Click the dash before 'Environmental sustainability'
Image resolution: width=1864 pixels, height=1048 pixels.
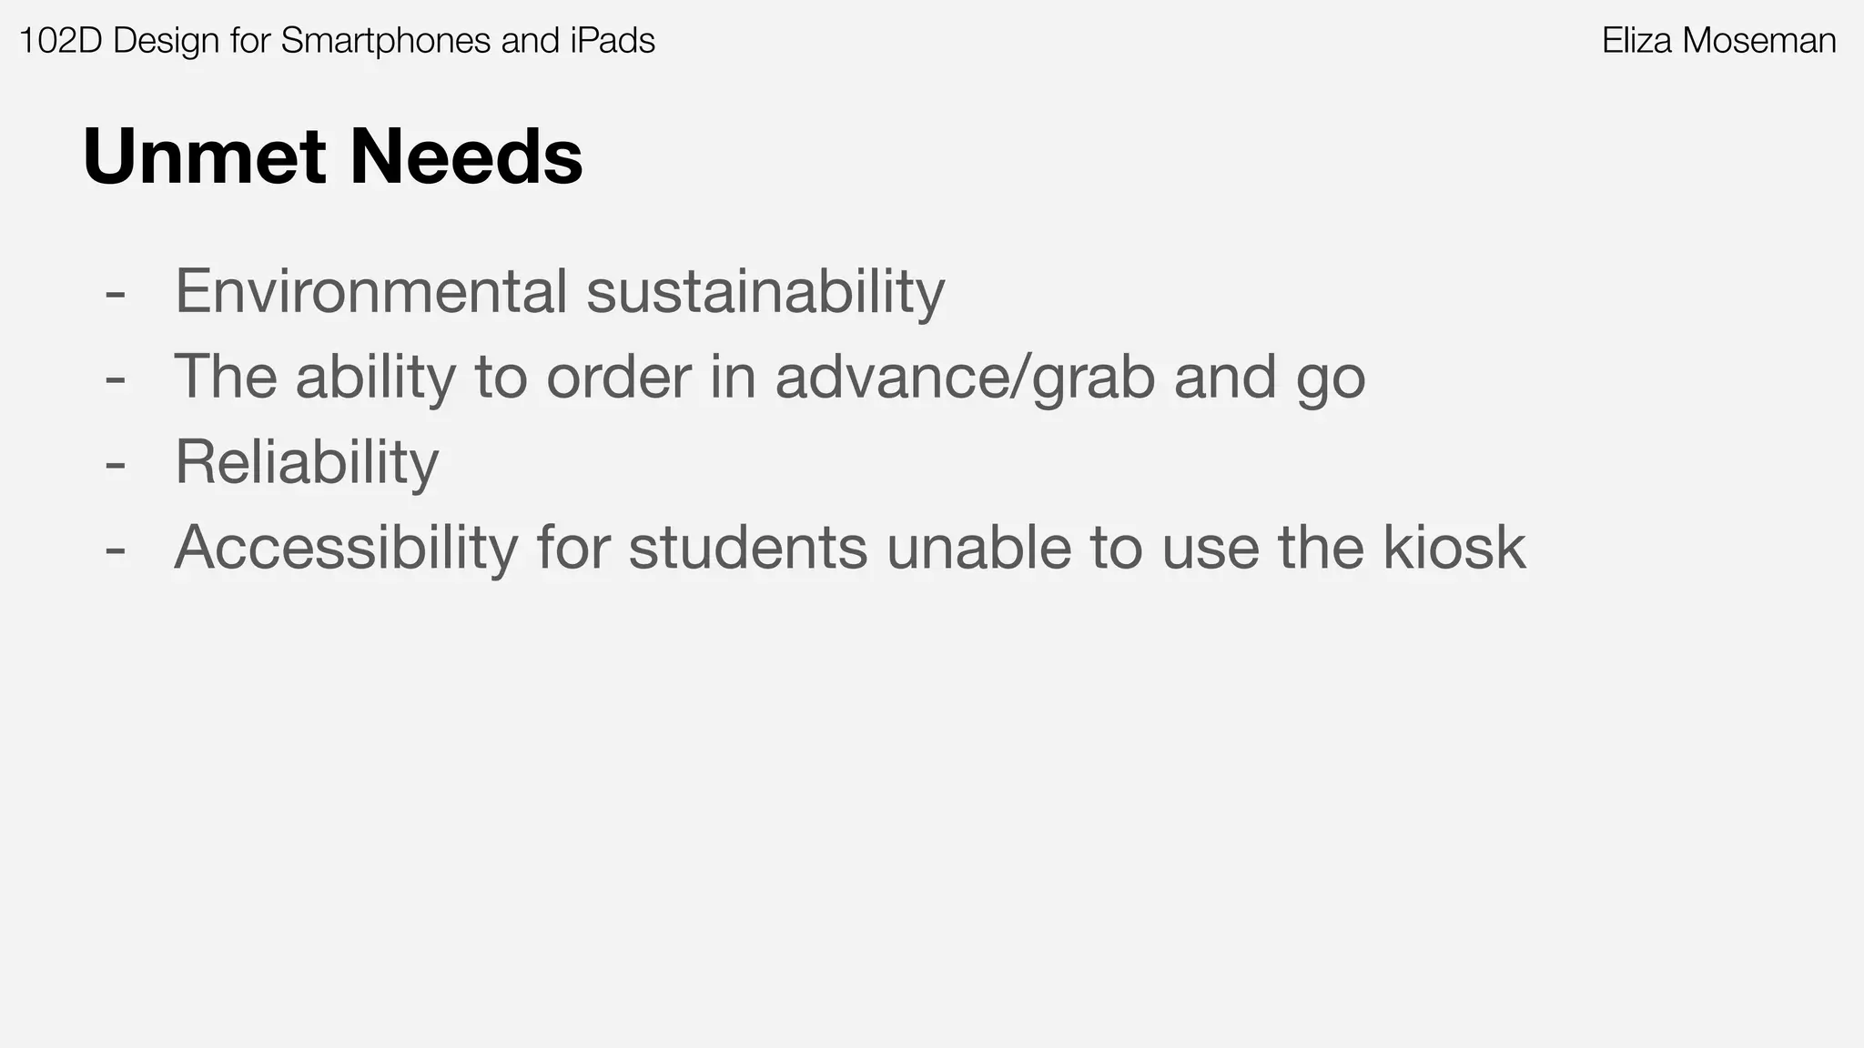(116, 295)
